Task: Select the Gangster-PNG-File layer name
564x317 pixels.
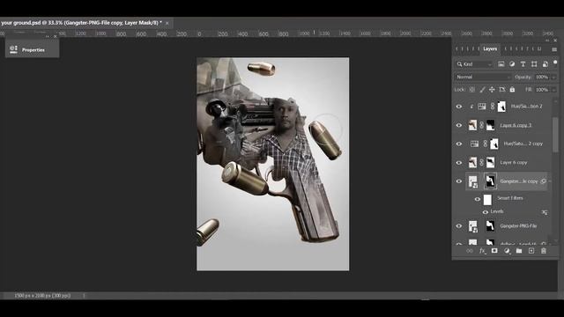Action: coord(518,226)
